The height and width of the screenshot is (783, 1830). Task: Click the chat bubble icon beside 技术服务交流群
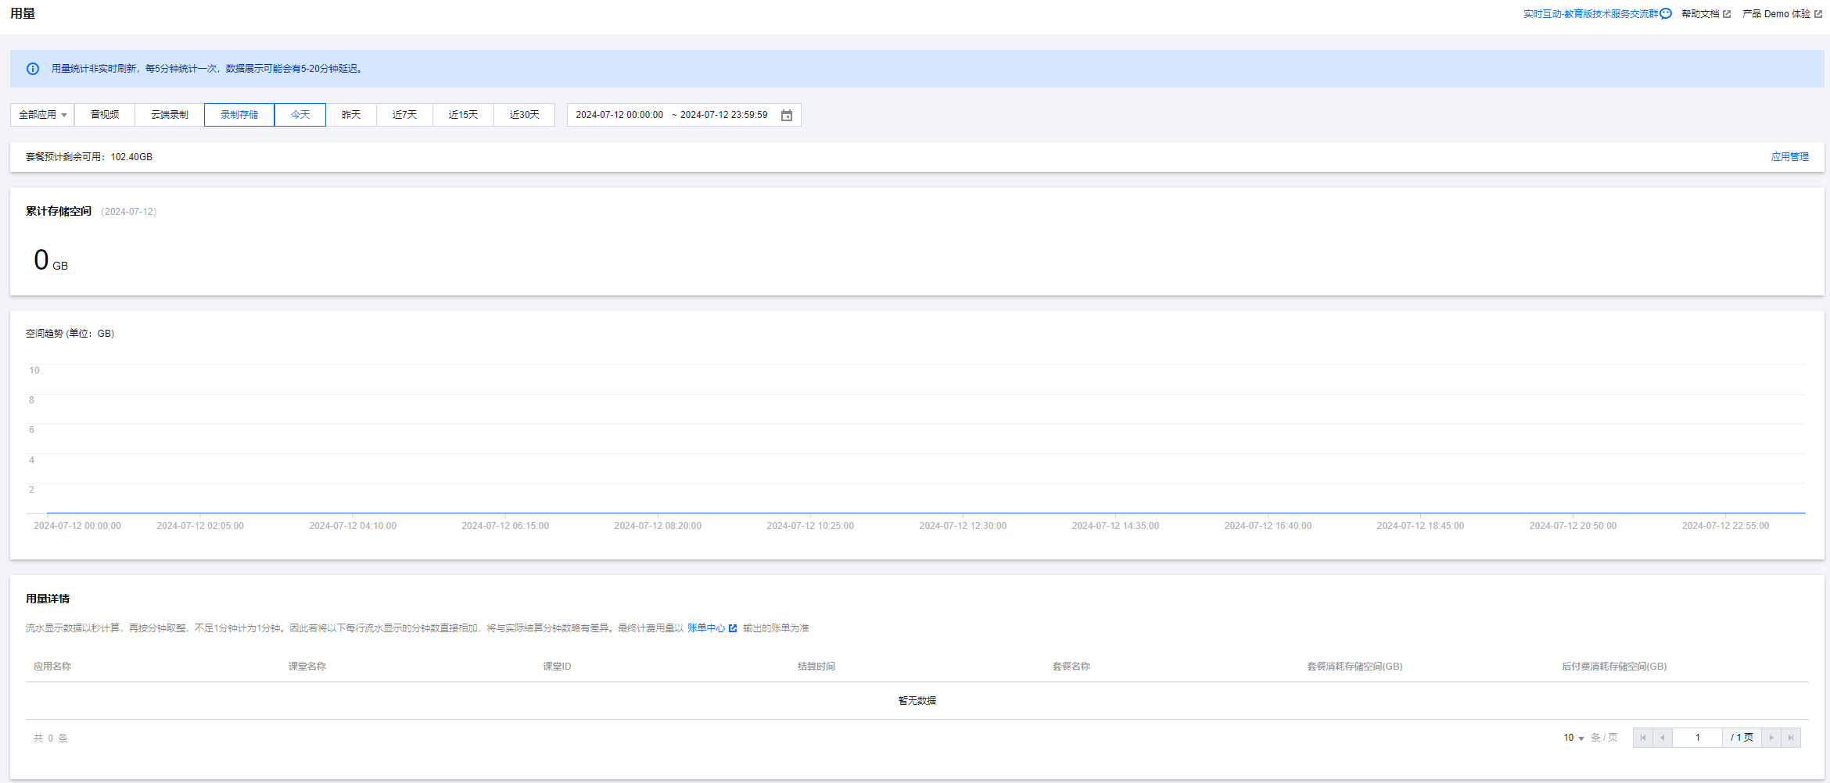click(x=1666, y=14)
